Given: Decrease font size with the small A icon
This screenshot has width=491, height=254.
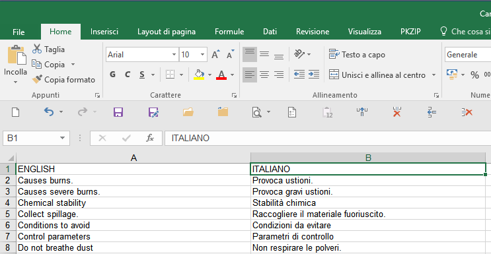Looking at the screenshot, I should 231,54.
